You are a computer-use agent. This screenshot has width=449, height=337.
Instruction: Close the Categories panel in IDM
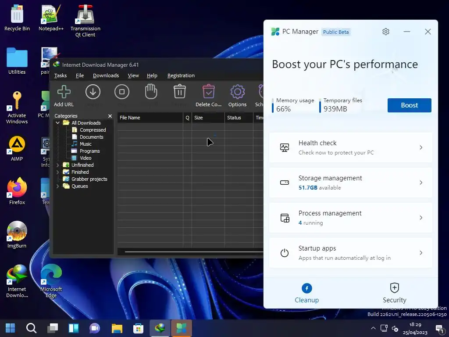[x=110, y=116]
